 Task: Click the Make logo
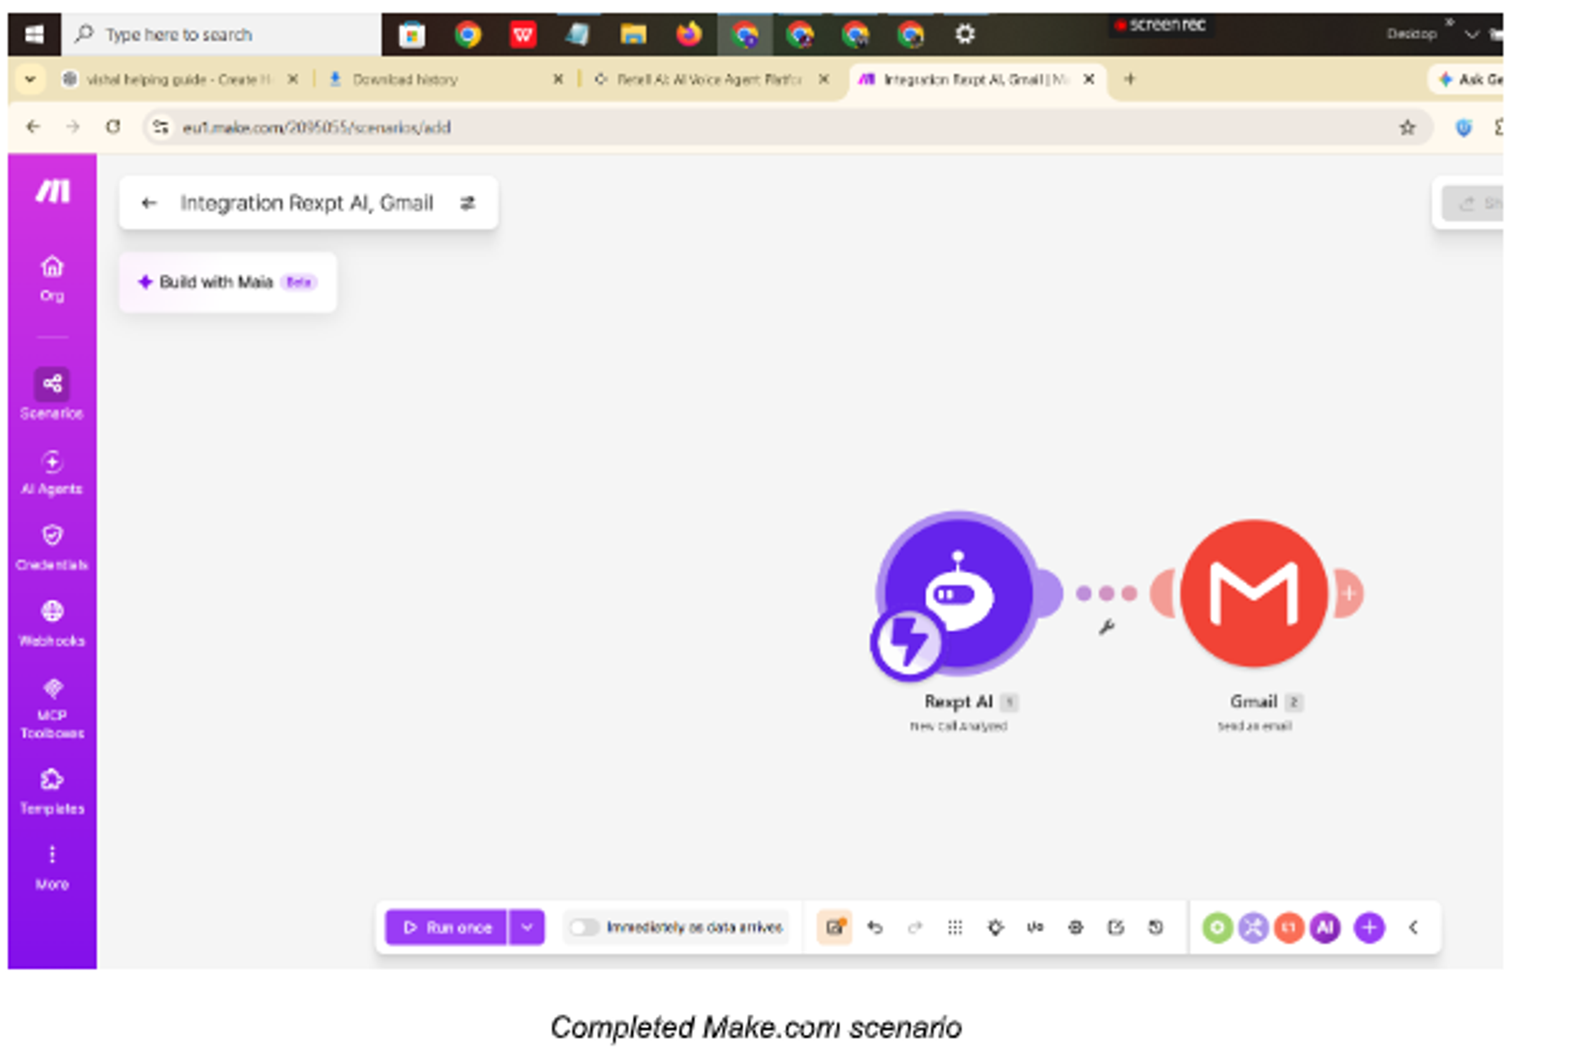tap(52, 191)
